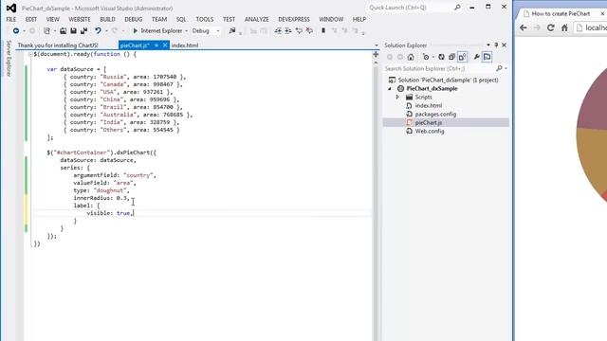Refresh the Solution Explorer
The width and height of the screenshot is (607, 341).
[x=441, y=57]
